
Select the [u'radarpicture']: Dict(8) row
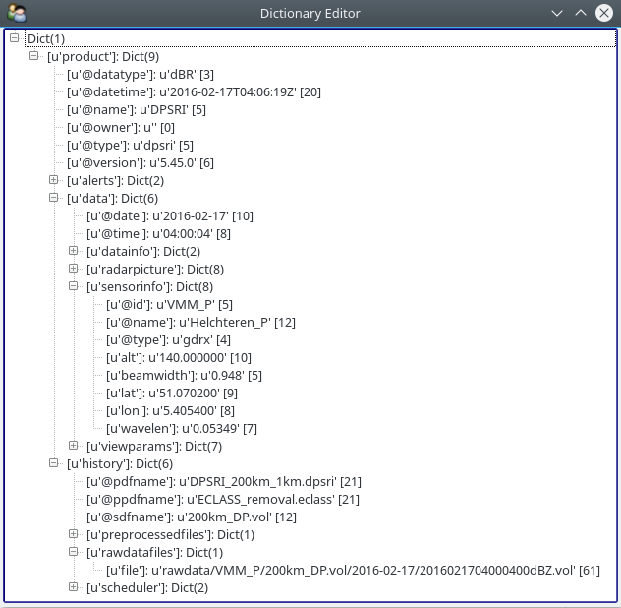(155, 270)
